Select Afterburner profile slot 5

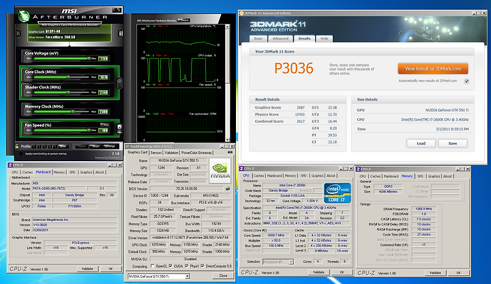tap(55, 146)
